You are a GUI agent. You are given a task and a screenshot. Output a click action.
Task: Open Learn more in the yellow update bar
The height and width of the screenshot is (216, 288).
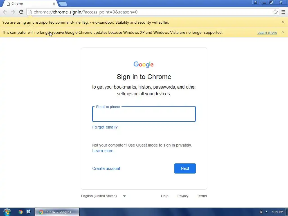(x=267, y=33)
